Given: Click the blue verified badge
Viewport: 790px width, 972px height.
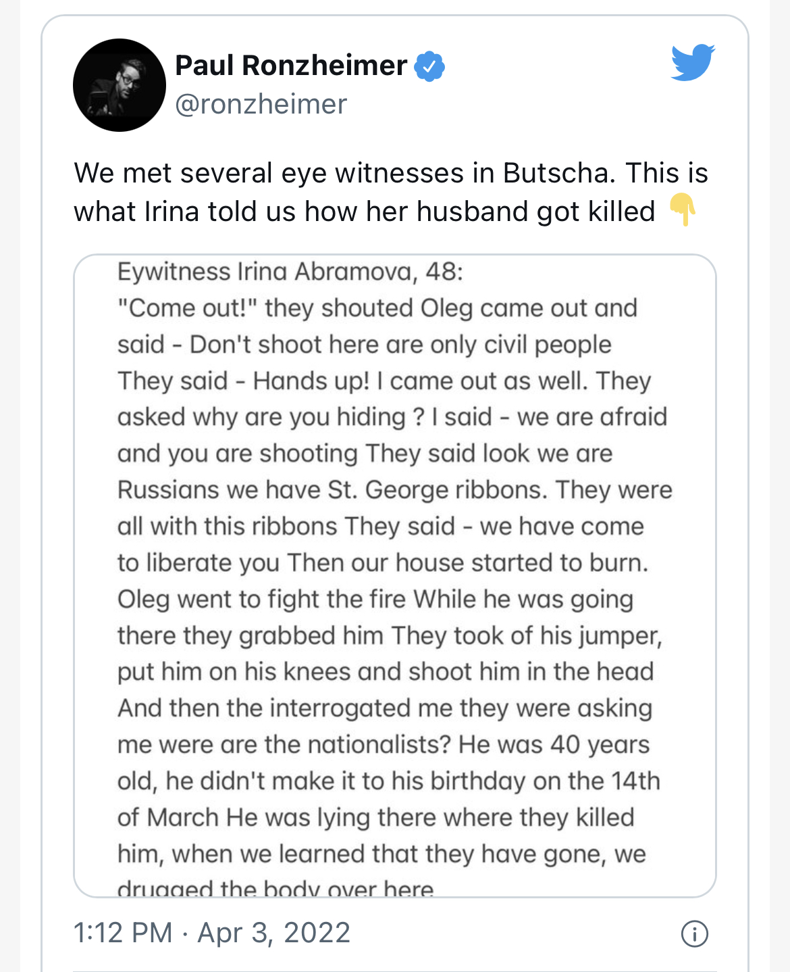Looking at the screenshot, I should [429, 66].
